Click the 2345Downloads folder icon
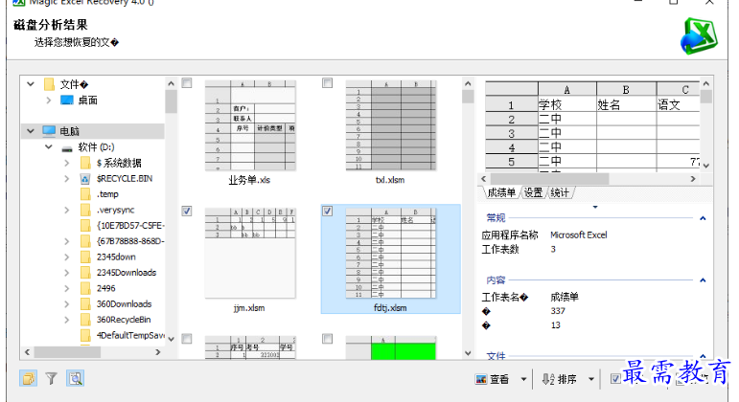The width and height of the screenshot is (739, 402). (85, 273)
